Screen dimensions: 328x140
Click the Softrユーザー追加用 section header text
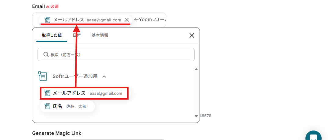[75, 76]
